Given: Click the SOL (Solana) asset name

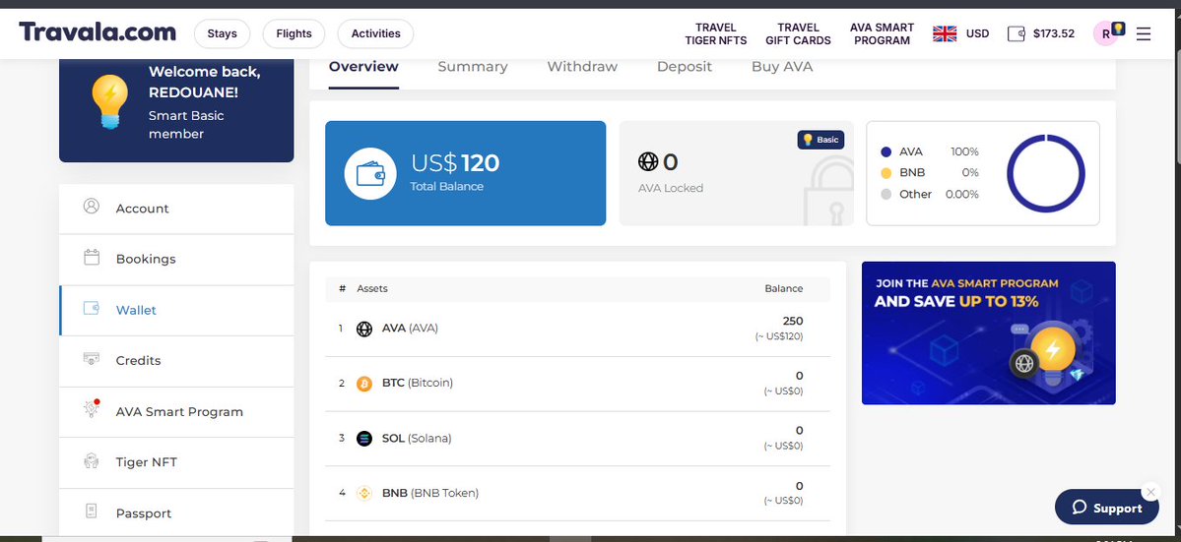Looking at the screenshot, I should tap(417, 439).
